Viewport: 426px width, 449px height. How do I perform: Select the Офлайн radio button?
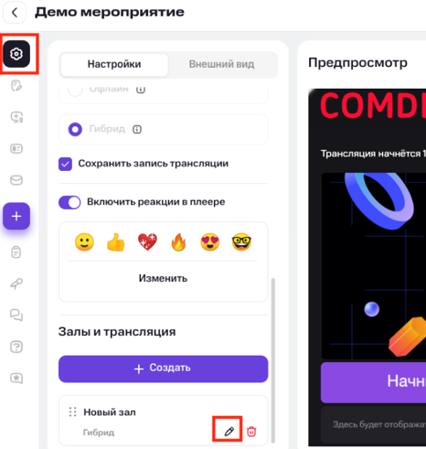75,90
